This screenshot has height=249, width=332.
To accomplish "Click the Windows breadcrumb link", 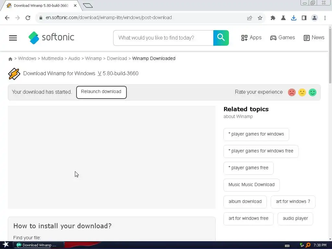I will click(27, 58).
